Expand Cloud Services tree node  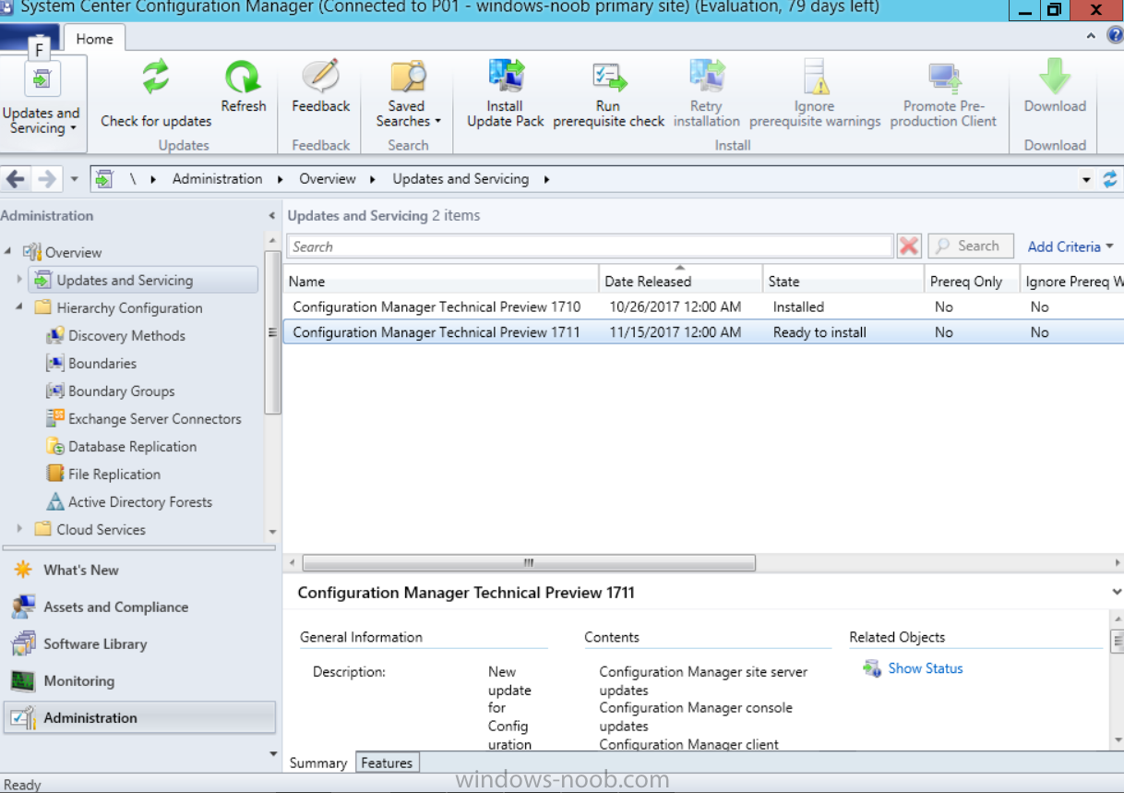[19, 529]
